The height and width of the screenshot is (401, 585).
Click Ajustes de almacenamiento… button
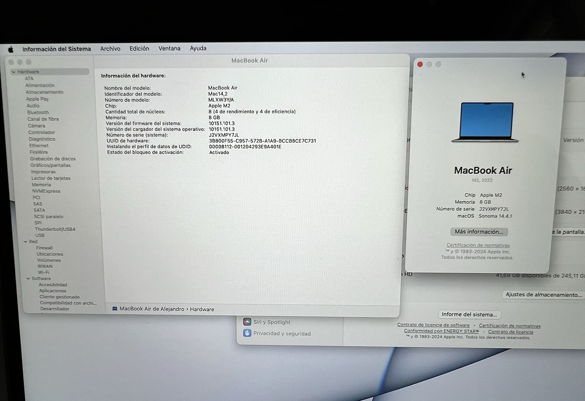544,295
